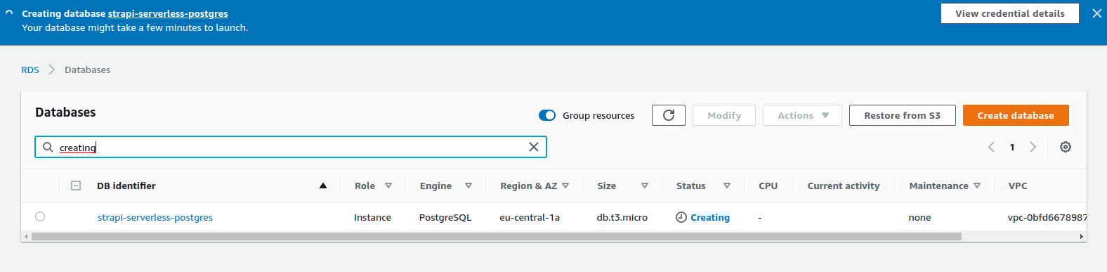Click the search magnifier icon
This screenshot has width=1107, height=272.
[x=48, y=147]
